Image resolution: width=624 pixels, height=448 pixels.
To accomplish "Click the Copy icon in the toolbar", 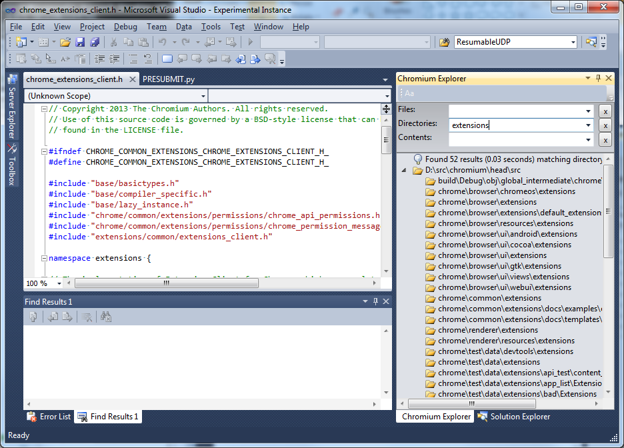I will point(128,42).
